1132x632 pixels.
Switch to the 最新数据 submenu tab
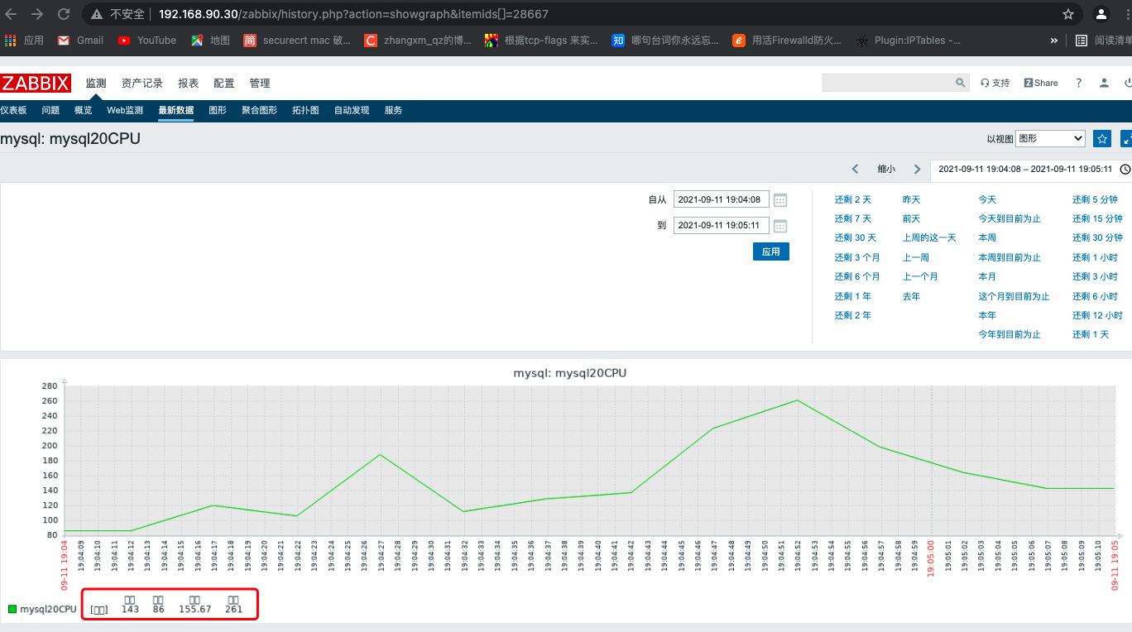click(176, 110)
